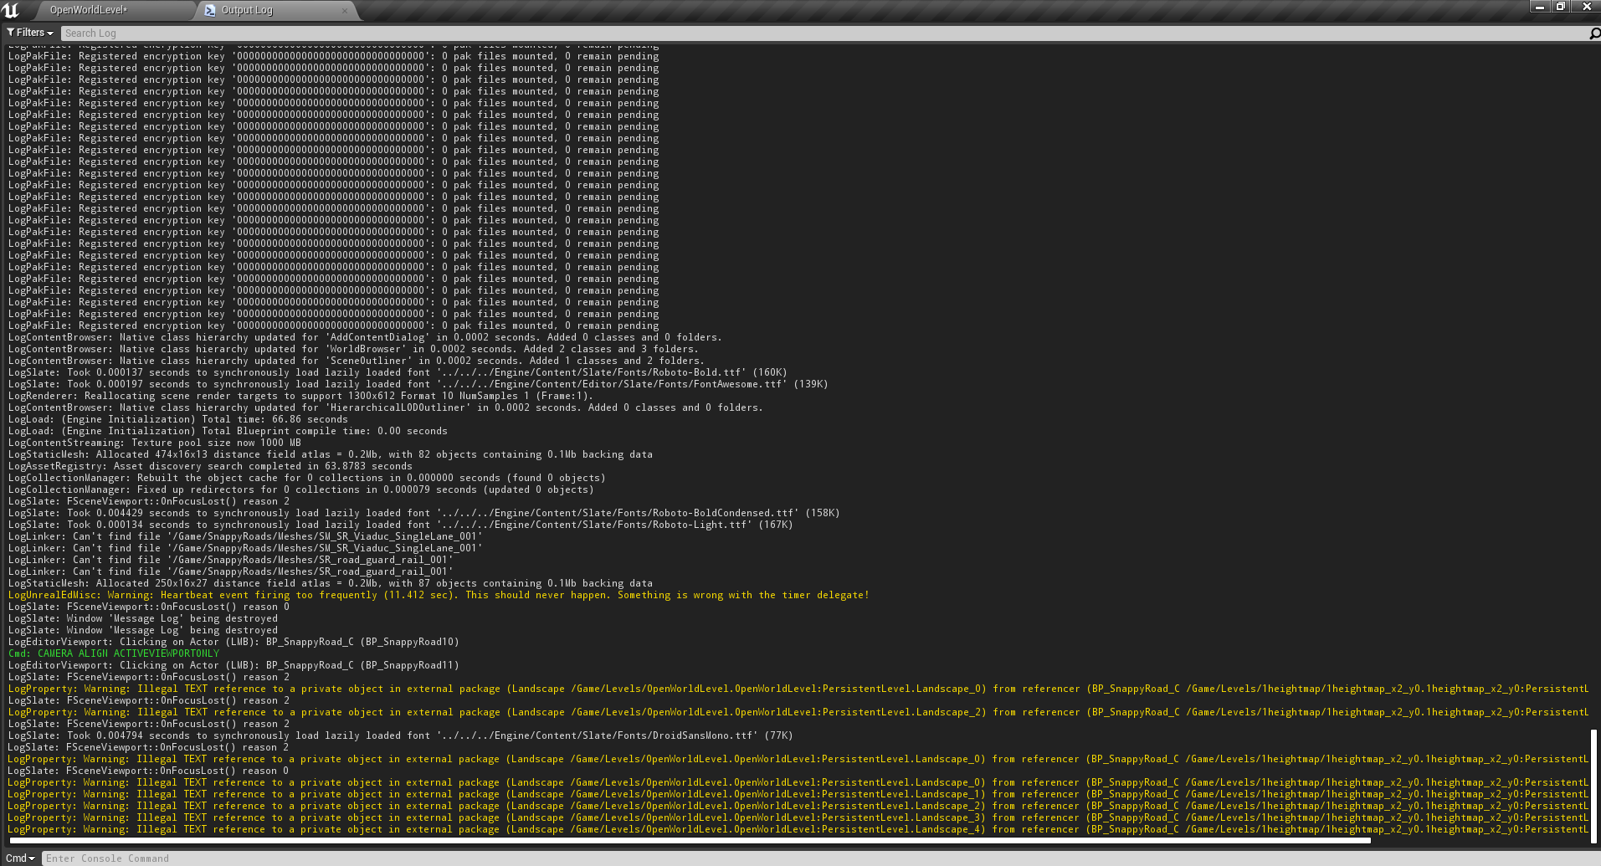Select the Output Log tab
Image resolution: width=1601 pixels, height=866 pixels.
[x=276, y=10]
